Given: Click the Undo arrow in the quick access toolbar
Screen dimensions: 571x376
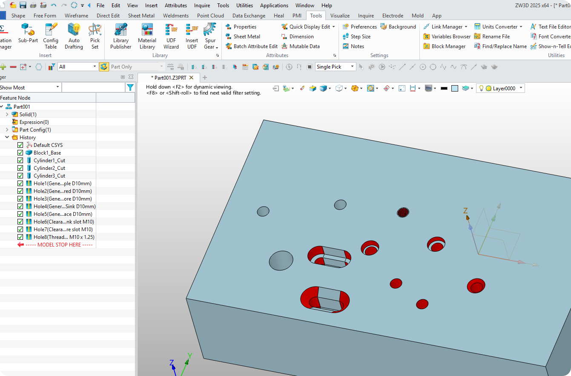Looking at the screenshot, I should tap(53, 5).
